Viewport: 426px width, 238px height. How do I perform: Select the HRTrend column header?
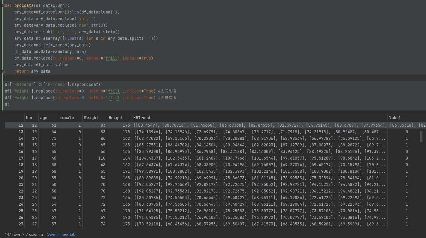(x=142, y=118)
